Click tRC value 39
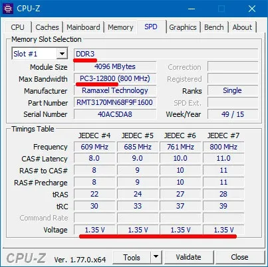Viewport: 268px width, 267px height. pos(223,206)
